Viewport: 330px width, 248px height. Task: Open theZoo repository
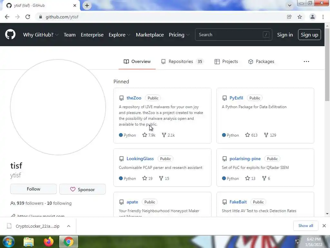134,98
